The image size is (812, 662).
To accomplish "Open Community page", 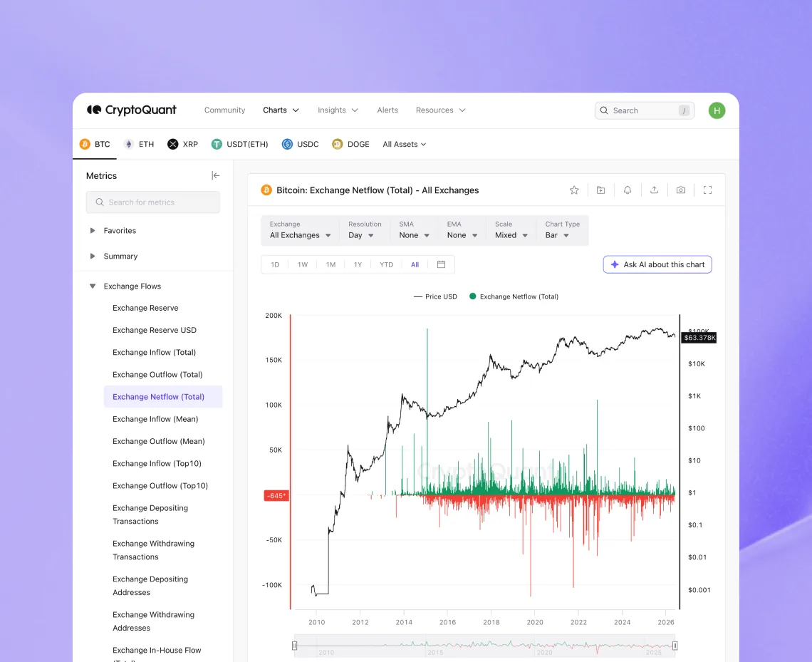I will coord(225,110).
